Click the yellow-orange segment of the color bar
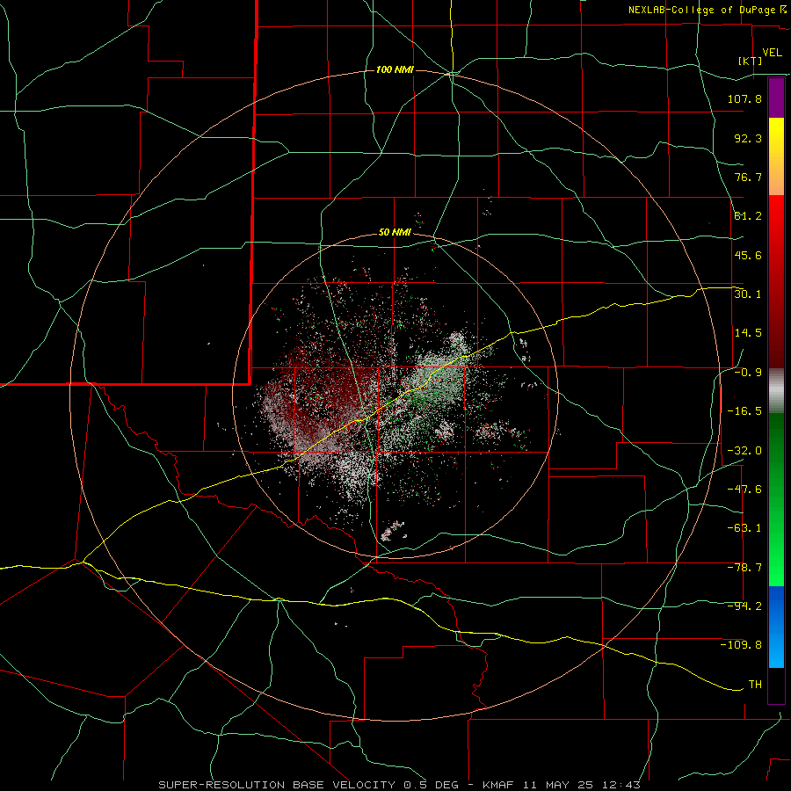This screenshot has width=791, height=791. click(776, 156)
